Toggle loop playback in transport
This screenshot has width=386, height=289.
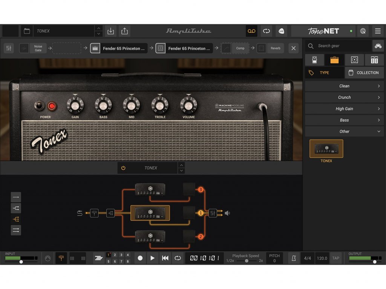(x=178, y=258)
